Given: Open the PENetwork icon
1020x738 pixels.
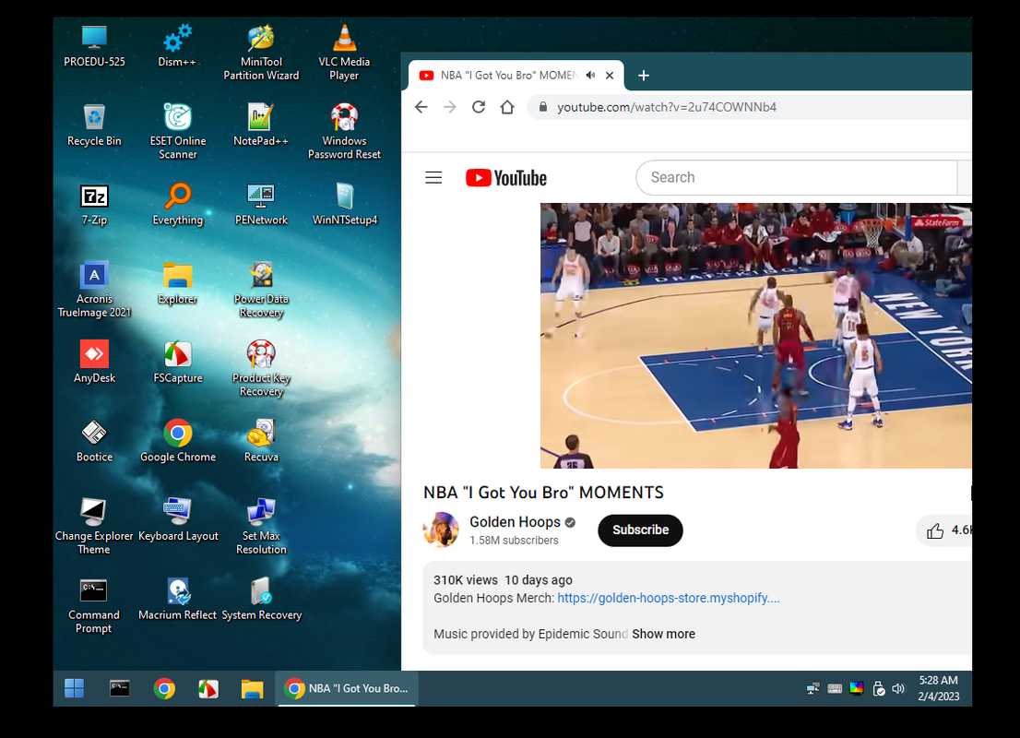Looking at the screenshot, I should pyautogui.click(x=261, y=205).
